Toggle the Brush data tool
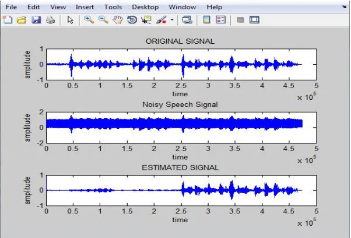This screenshot has width=351, height=238. click(x=161, y=20)
